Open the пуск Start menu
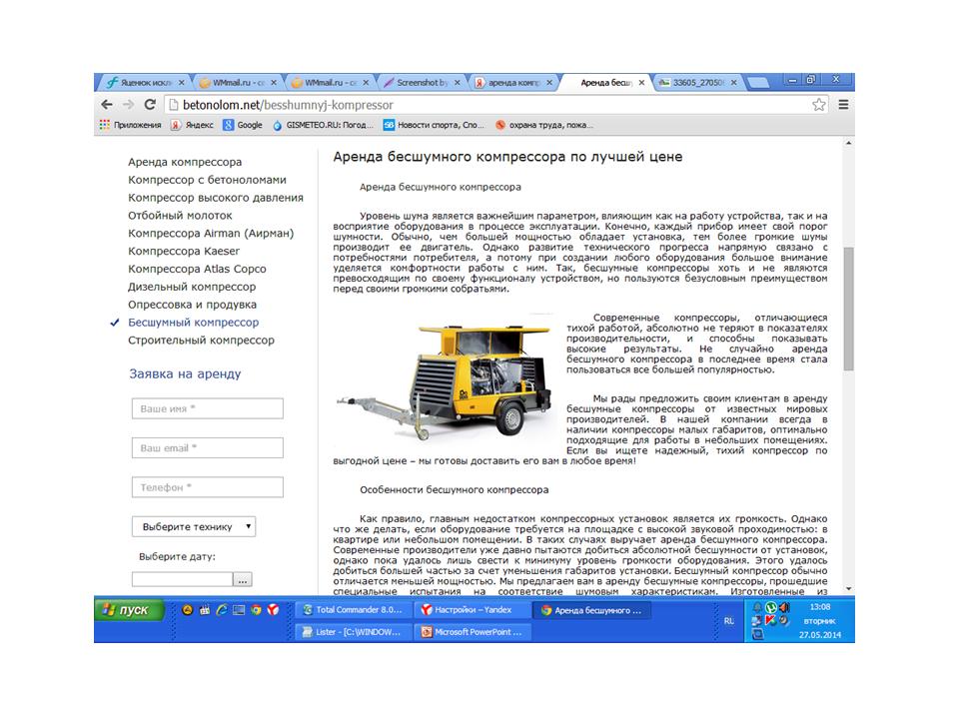959x719 pixels. pyautogui.click(x=129, y=609)
